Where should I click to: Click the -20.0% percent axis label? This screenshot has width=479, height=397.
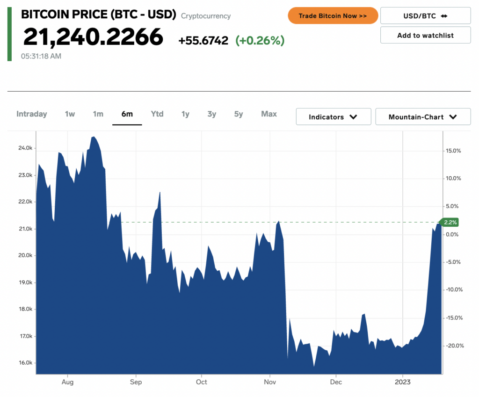coord(455,346)
